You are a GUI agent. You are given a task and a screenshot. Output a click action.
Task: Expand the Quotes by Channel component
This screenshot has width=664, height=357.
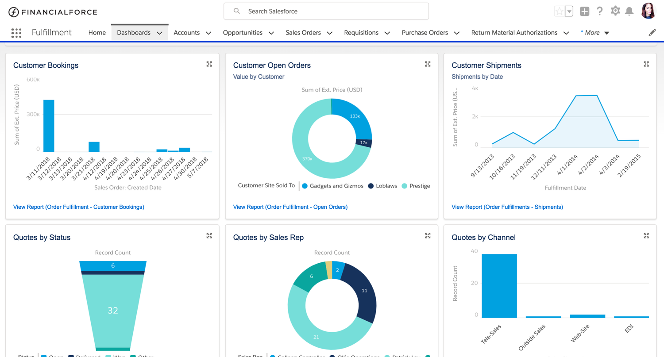tap(646, 235)
